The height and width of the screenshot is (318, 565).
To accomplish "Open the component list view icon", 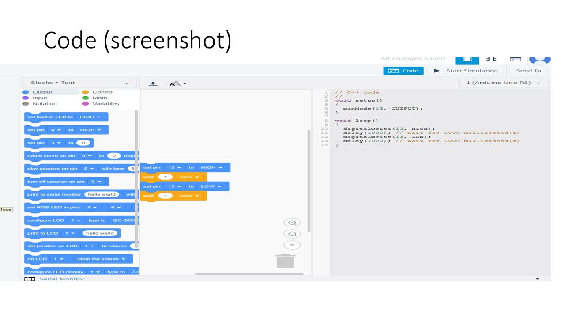I will 516,59.
